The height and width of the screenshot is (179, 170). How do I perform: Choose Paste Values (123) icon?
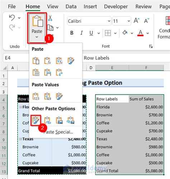(36, 96)
